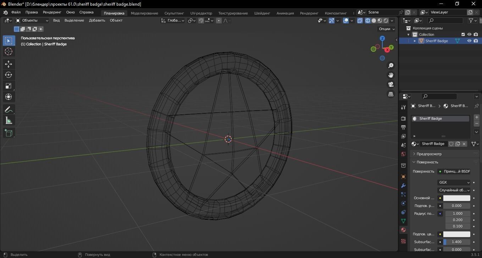Open the Добавить menu in viewport header
The image size is (482, 258).
(x=97, y=21)
